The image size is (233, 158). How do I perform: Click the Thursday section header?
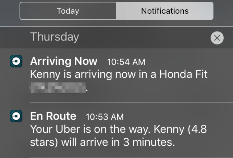[x=54, y=37]
